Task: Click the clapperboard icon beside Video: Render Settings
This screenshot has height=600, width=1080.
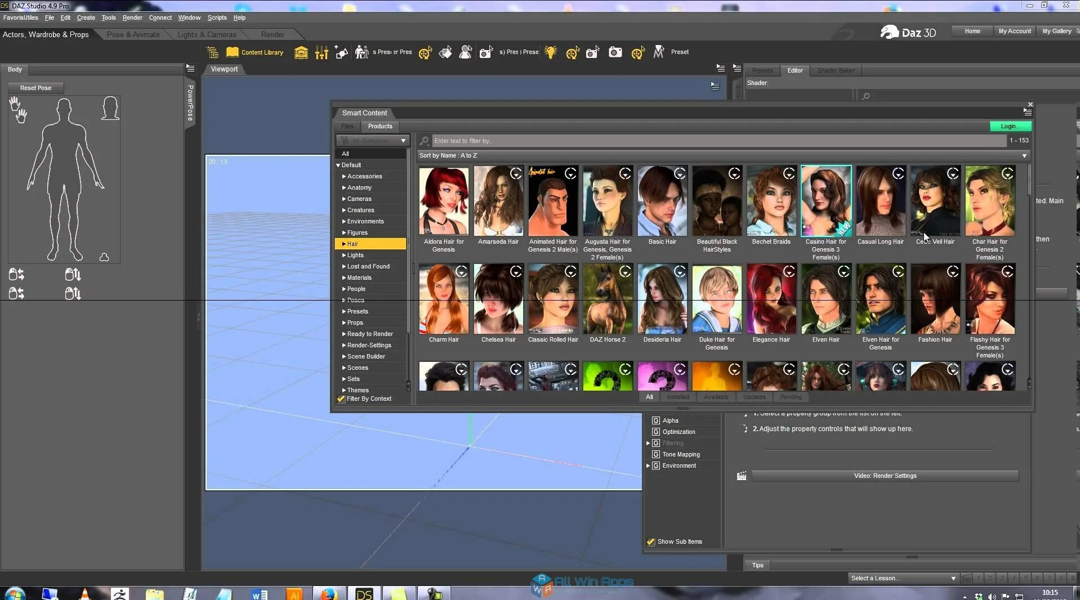Action: coord(742,476)
